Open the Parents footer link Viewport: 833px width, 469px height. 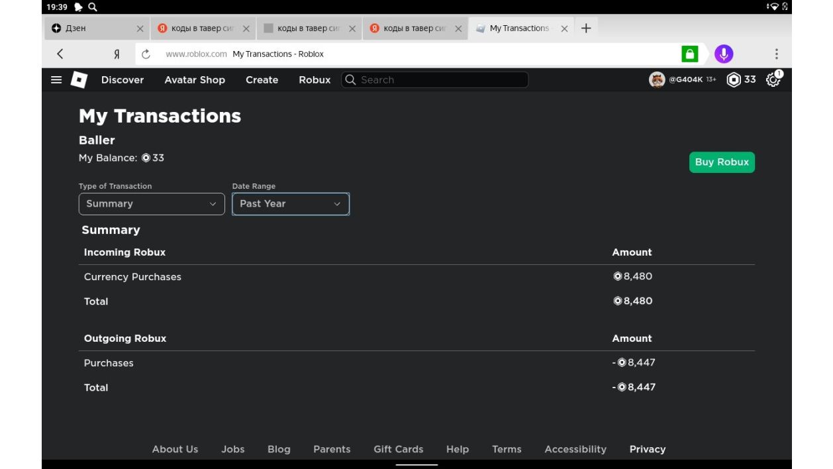(x=332, y=449)
